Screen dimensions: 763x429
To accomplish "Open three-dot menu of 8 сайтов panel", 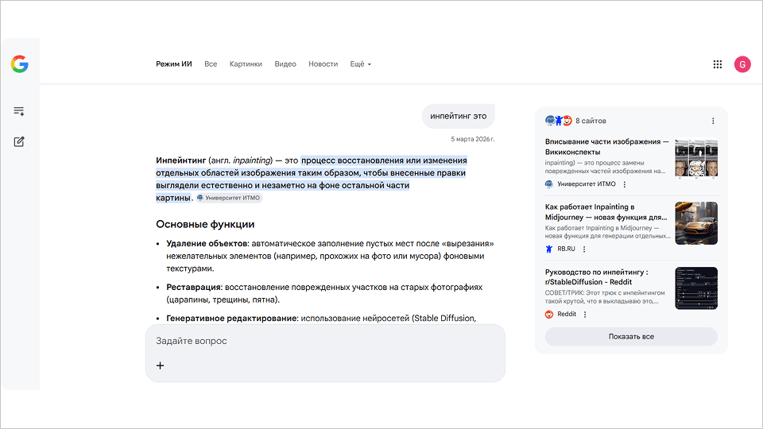I will (x=713, y=121).
